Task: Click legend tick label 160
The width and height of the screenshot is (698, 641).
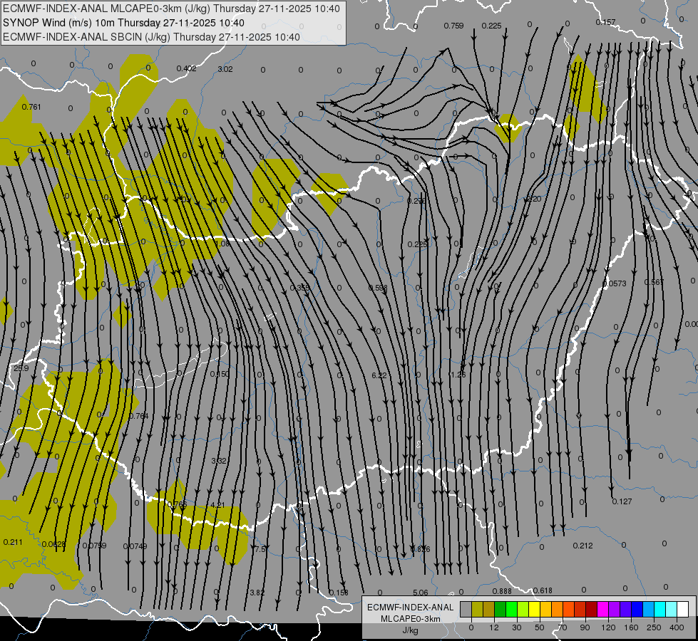Action: (x=631, y=627)
